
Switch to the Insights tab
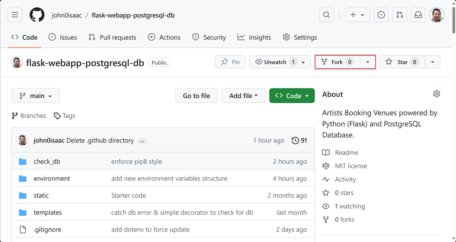[254, 37]
